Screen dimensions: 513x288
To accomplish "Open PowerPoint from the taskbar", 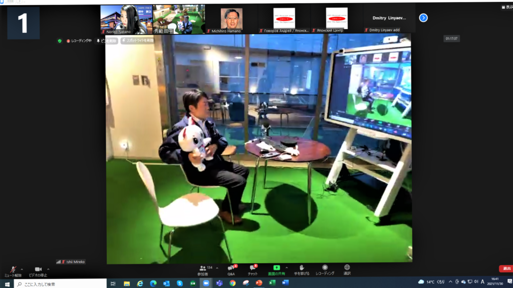I will [259, 283].
